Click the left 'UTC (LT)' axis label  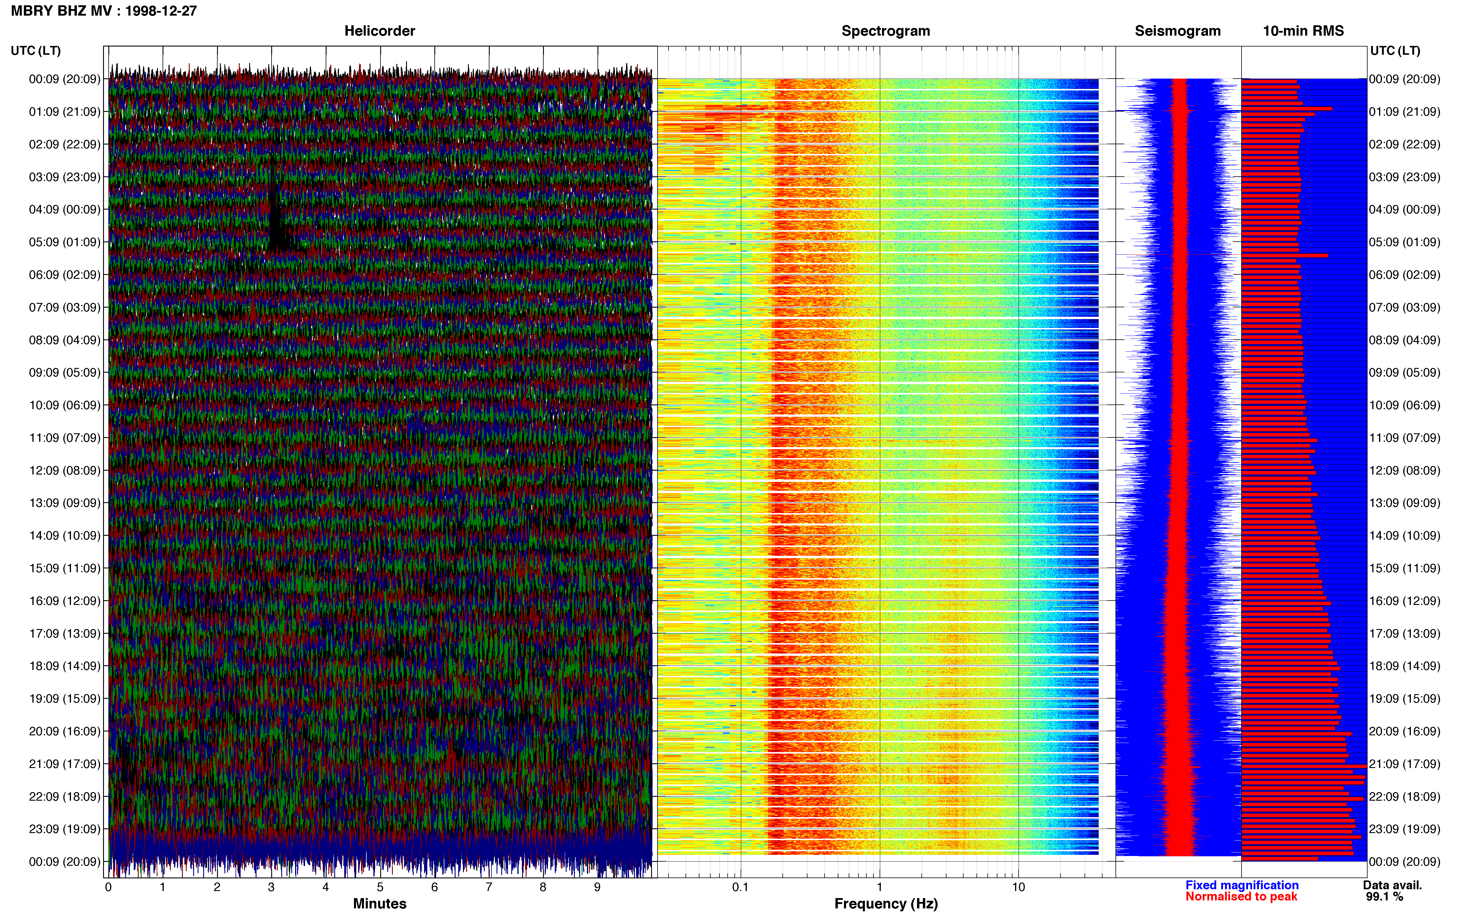point(36,51)
